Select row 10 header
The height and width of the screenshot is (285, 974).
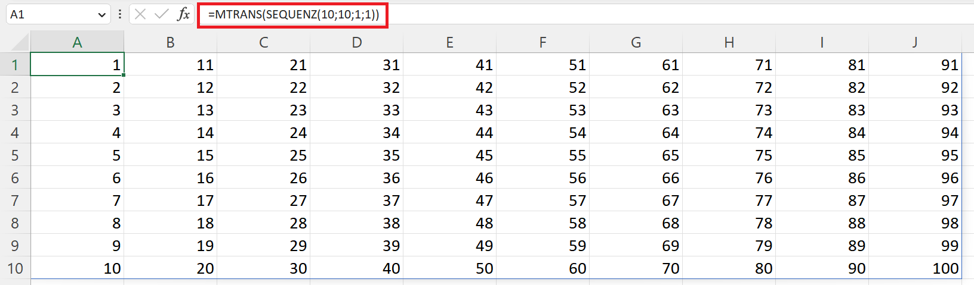point(15,268)
